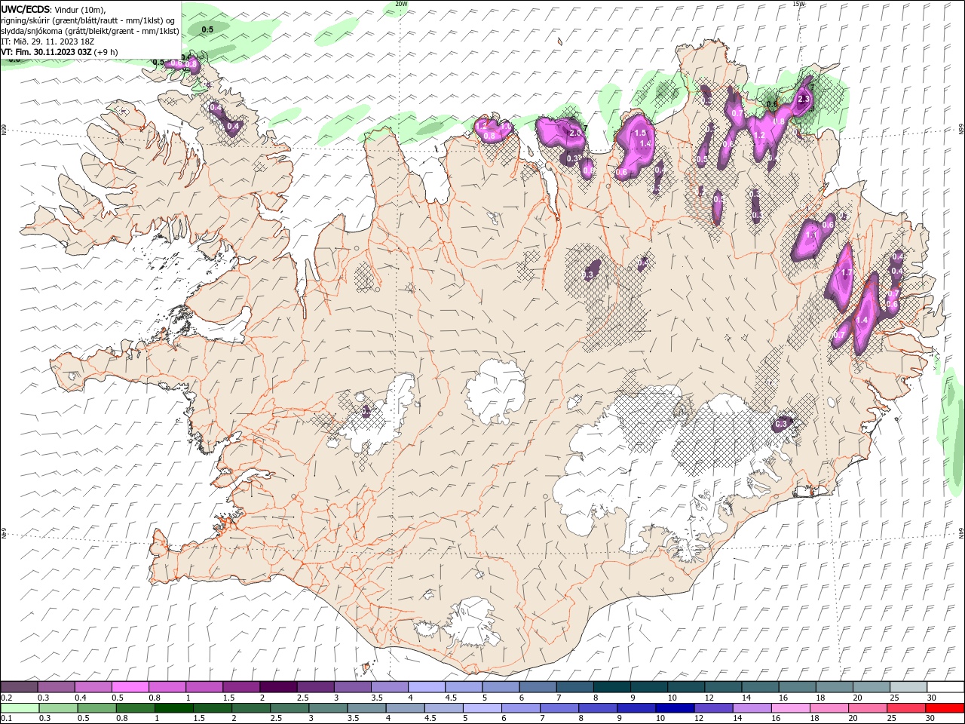The image size is (965, 724).
Task: Select the rigning/skúrir legend description line
Action: 88,20
